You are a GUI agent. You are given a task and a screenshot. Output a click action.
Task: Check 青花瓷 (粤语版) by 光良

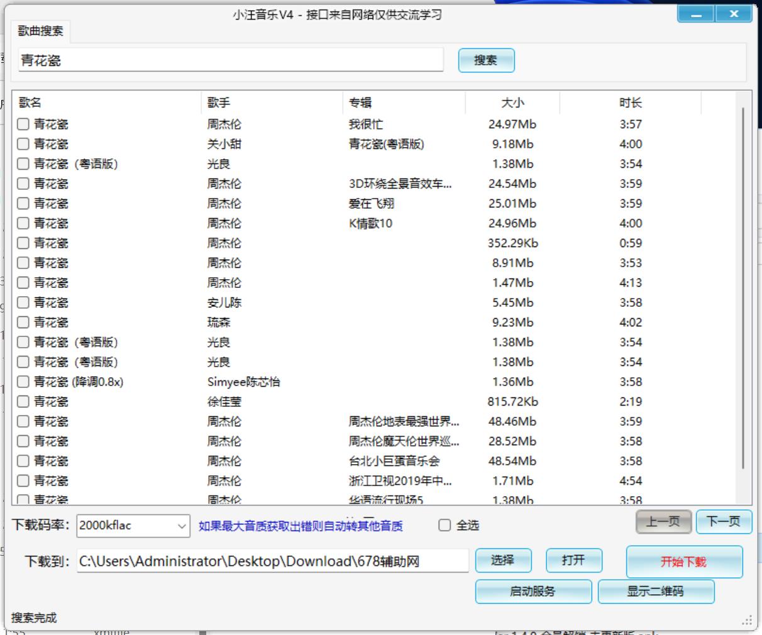(23, 163)
